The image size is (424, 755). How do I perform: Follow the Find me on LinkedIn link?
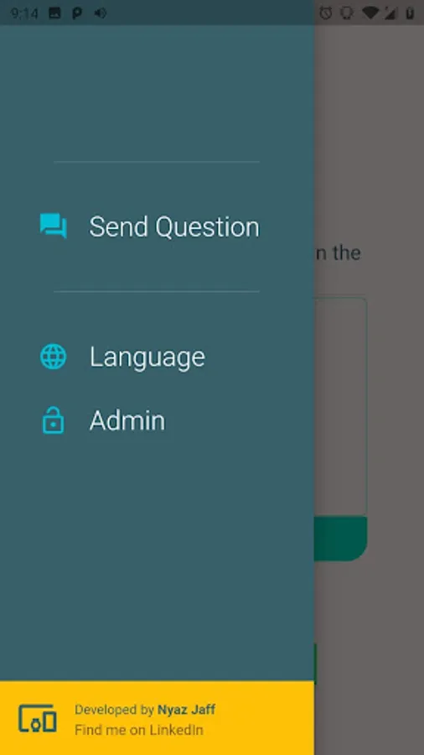[x=139, y=730]
